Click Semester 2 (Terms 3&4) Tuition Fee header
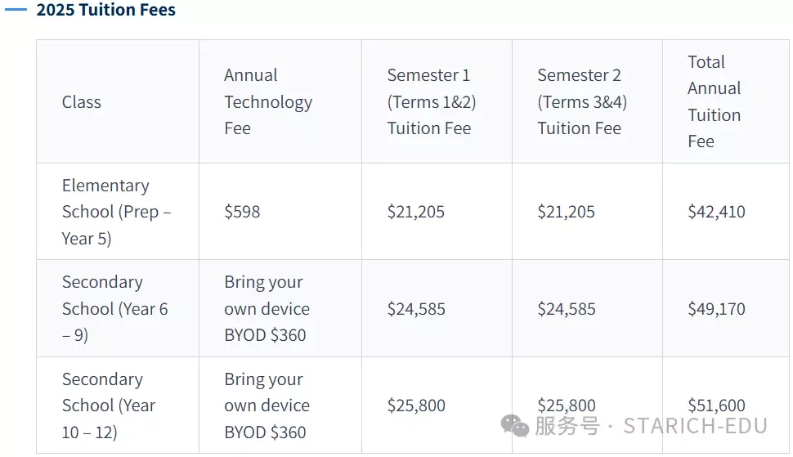Screen dimensions: 793x457 click(582, 101)
